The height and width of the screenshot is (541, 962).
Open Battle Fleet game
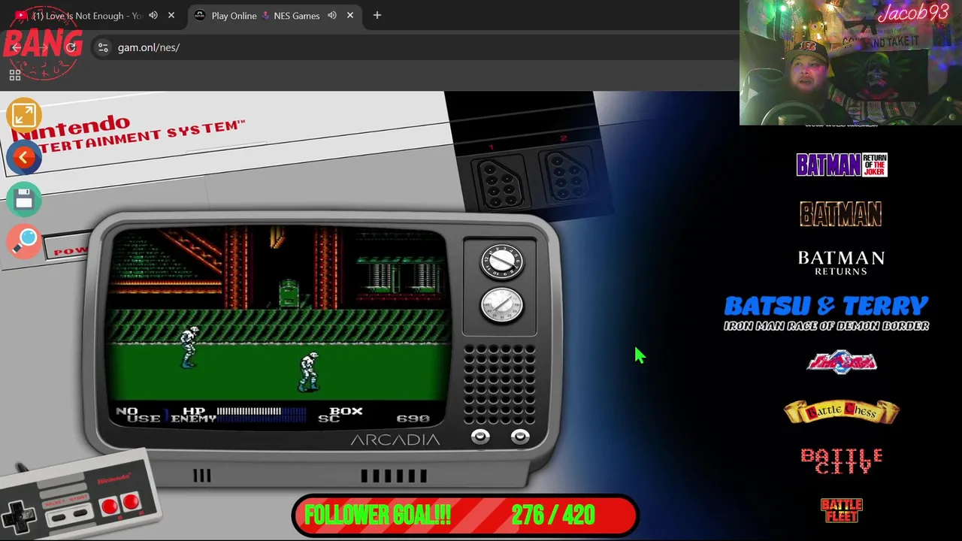842,510
